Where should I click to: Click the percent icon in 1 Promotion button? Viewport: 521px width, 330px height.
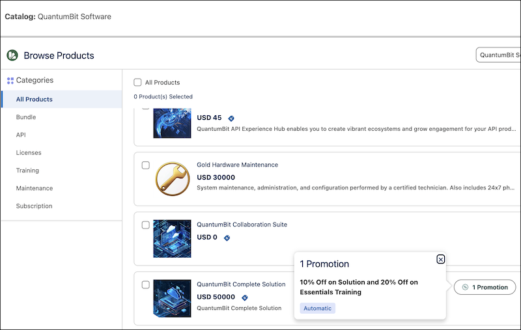(x=465, y=287)
